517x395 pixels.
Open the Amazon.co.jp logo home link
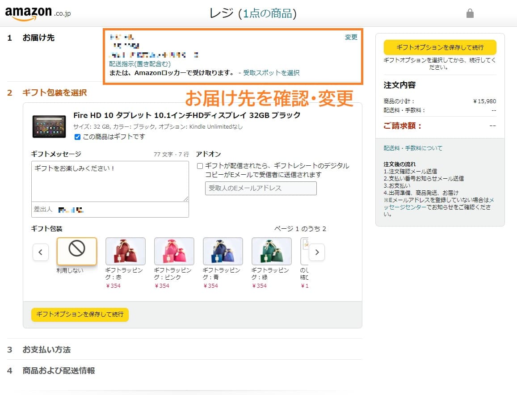tap(38, 13)
